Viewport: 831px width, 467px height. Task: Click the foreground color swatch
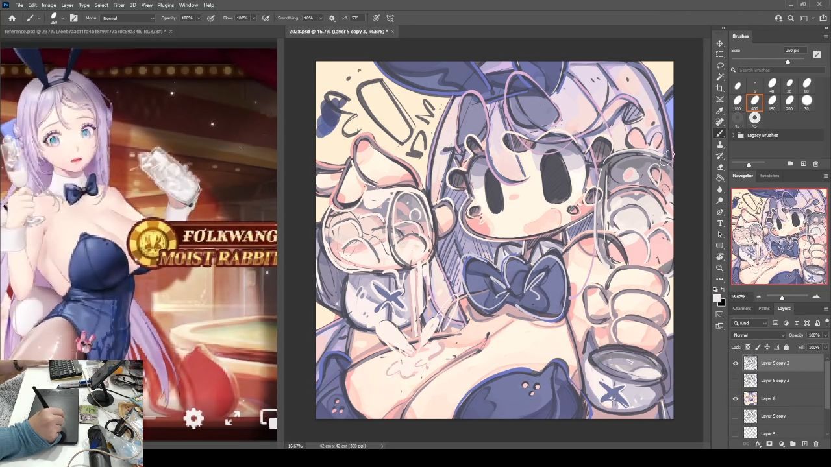[x=718, y=297]
